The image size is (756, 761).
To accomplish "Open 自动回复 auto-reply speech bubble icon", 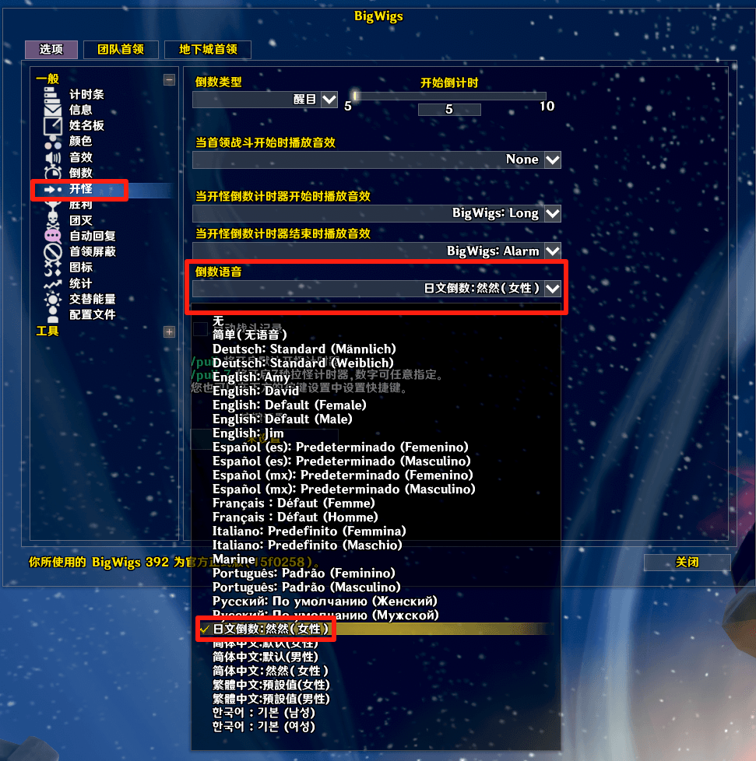I will (52, 236).
